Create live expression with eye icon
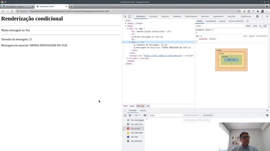Image resolution: width=270 pixels, height=151 pixels. (145, 115)
